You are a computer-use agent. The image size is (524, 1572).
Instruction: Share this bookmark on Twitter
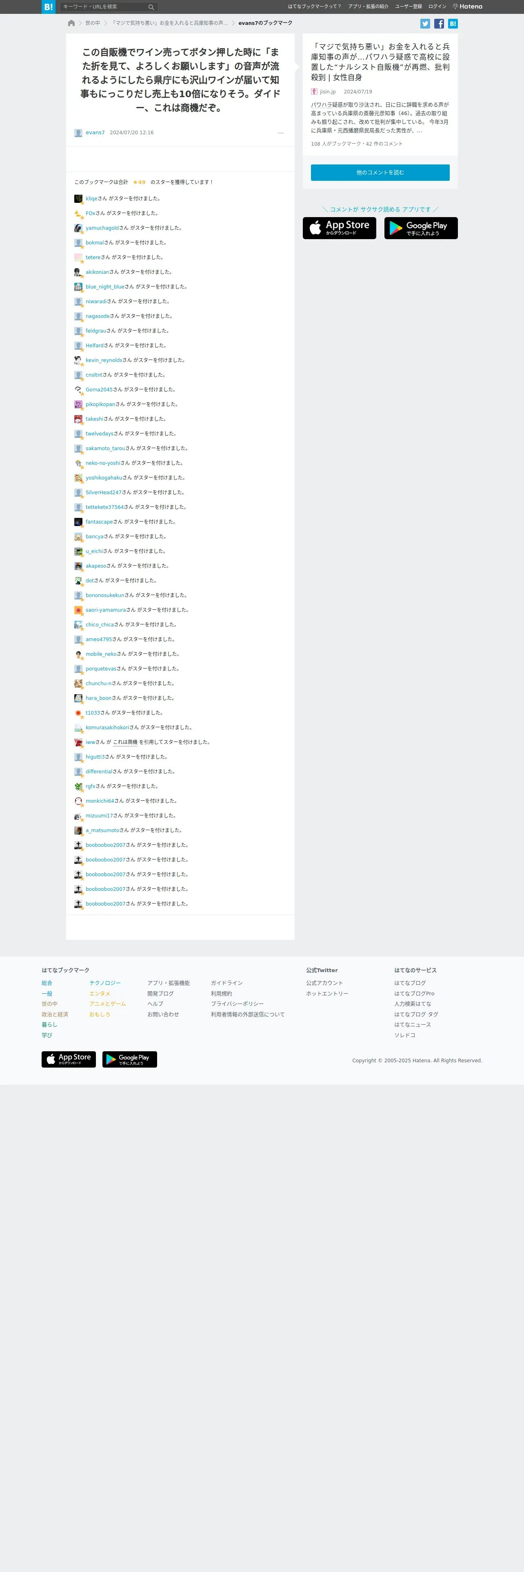(425, 24)
